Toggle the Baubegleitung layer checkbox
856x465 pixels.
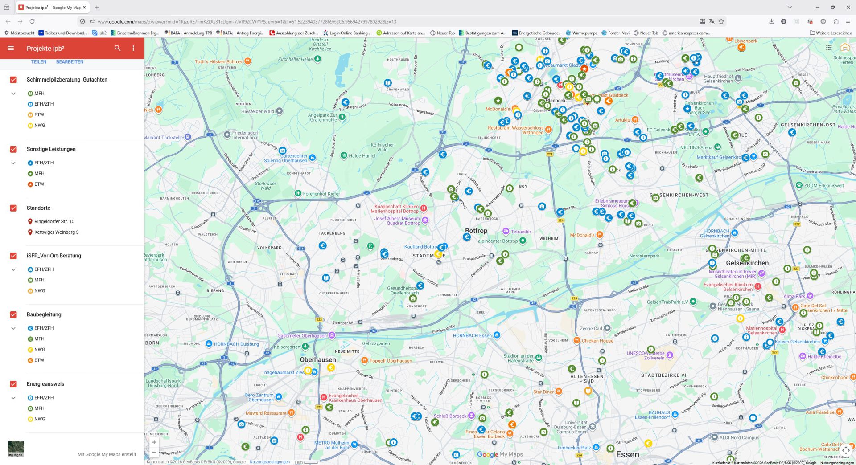click(x=13, y=314)
